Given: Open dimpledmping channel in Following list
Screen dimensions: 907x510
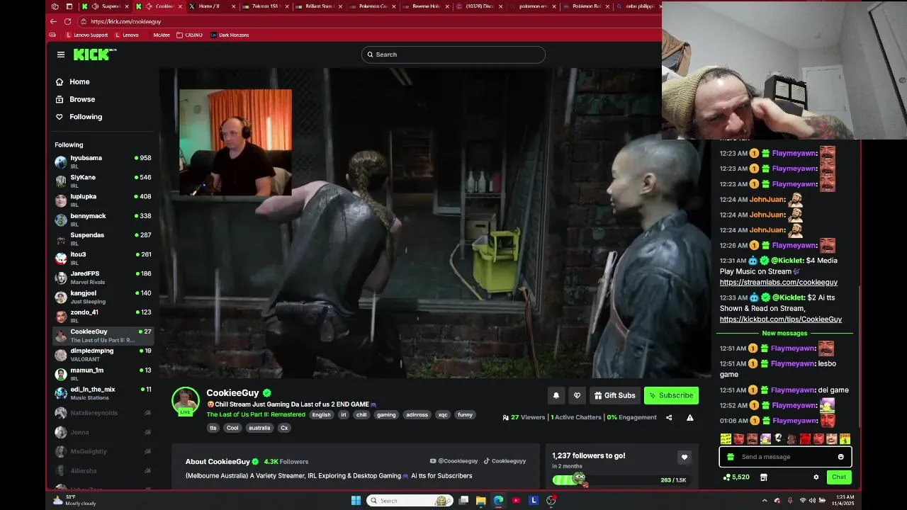Looking at the screenshot, I should click(x=103, y=354).
